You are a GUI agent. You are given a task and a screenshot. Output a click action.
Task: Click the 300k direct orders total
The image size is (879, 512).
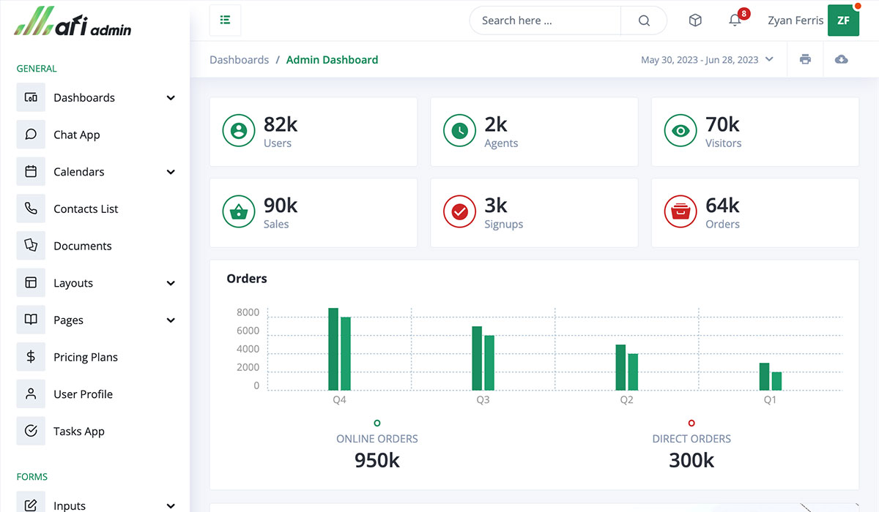691,460
